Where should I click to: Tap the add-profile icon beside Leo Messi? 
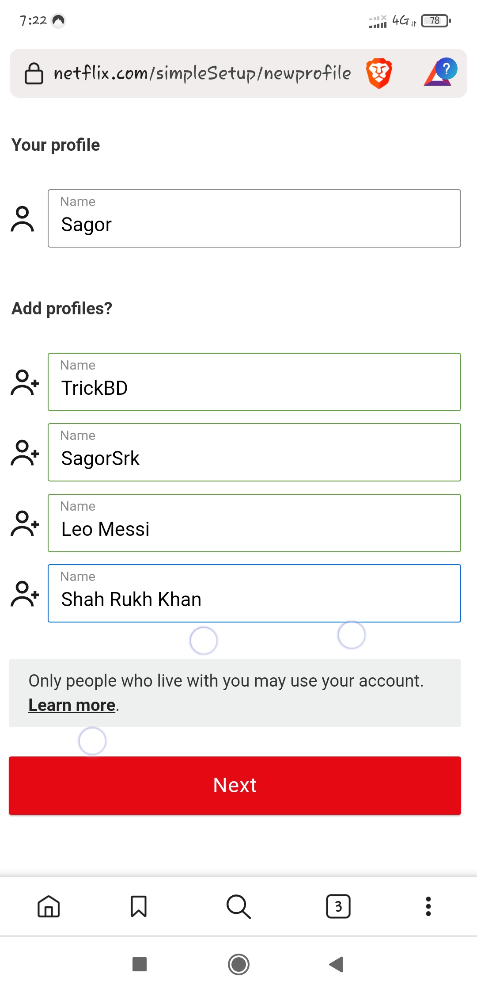point(25,523)
